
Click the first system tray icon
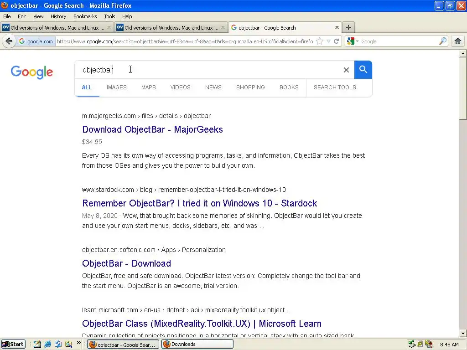point(412,344)
